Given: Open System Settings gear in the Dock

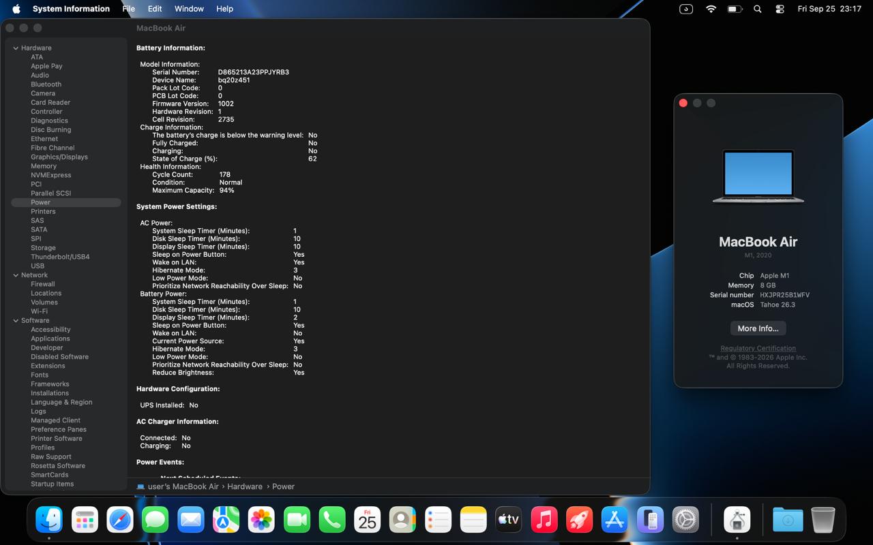Looking at the screenshot, I should coord(685,520).
